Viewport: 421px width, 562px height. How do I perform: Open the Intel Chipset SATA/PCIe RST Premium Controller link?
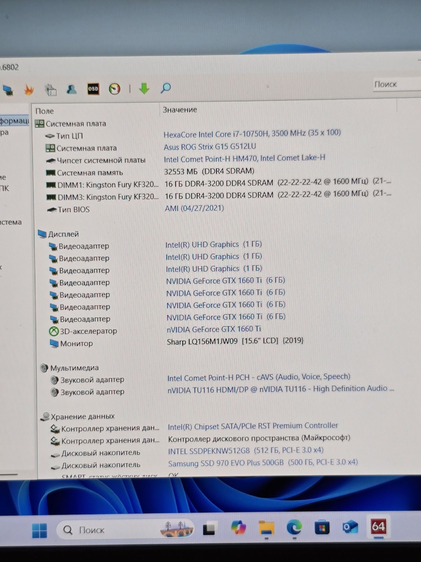click(x=253, y=426)
